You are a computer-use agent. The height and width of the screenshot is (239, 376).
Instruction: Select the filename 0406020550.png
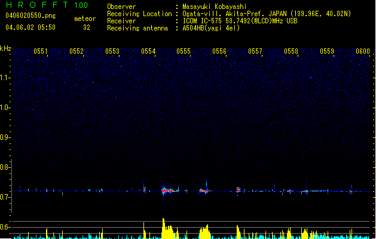(30, 16)
